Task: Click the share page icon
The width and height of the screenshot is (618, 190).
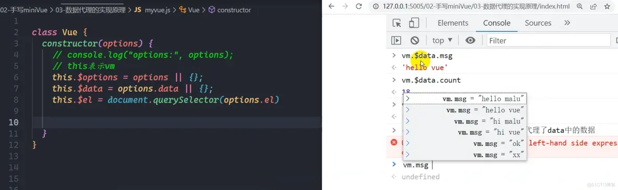Action: point(593,6)
